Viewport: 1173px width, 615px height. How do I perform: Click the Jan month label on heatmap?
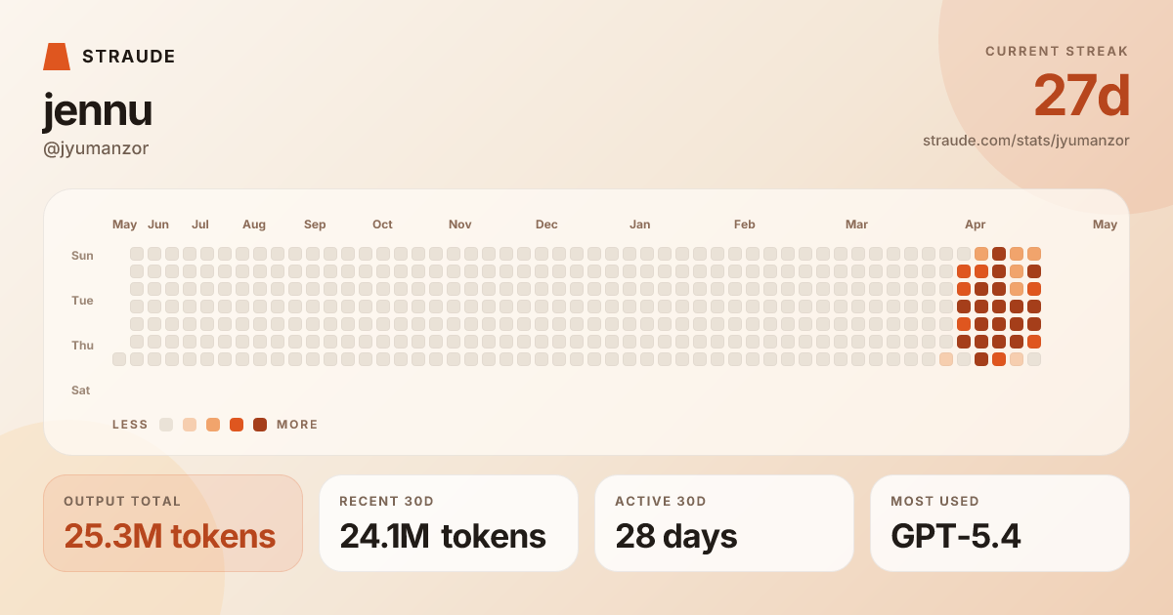[x=640, y=225]
